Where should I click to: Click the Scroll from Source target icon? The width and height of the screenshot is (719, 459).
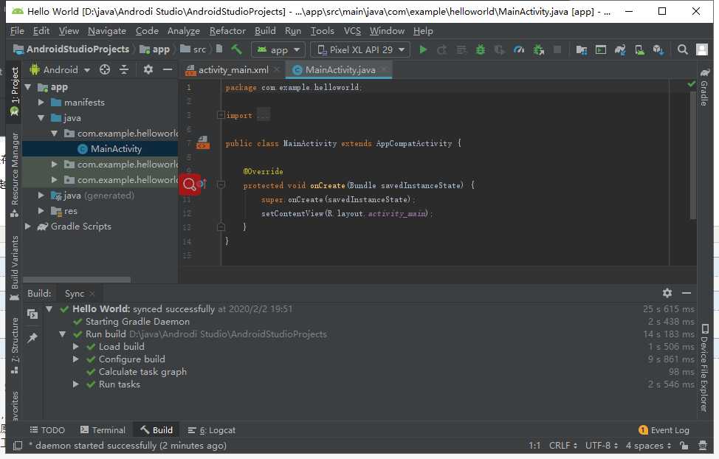105,69
